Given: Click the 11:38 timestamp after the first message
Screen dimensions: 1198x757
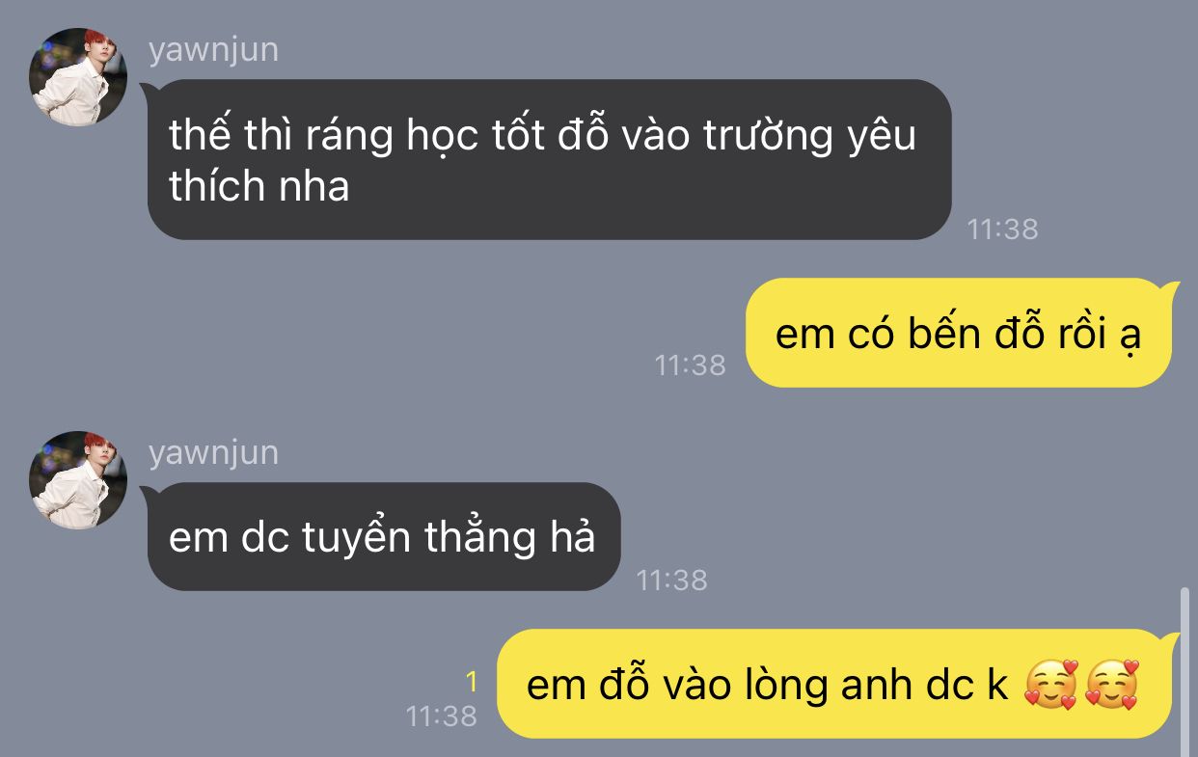Looking at the screenshot, I should tap(1002, 229).
